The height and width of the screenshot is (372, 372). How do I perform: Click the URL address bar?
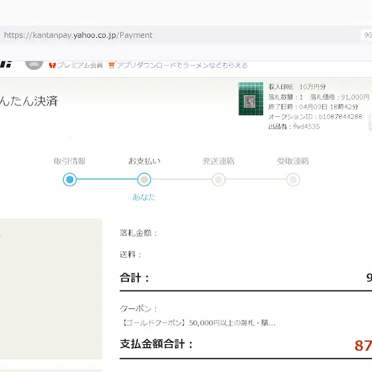coord(180,35)
